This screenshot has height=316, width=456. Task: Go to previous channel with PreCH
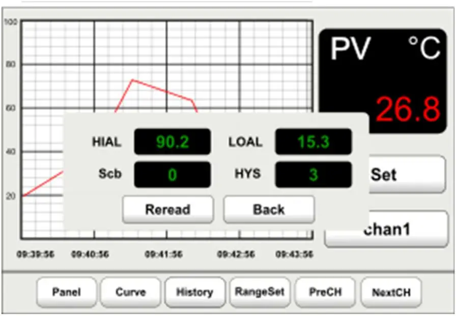(x=325, y=292)
